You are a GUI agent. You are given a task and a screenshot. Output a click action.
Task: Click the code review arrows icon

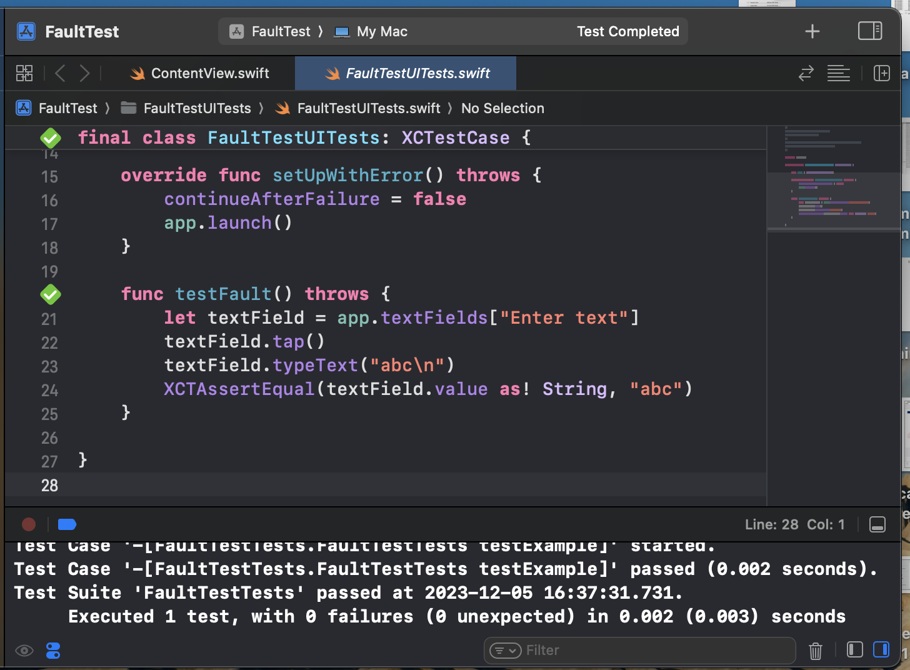(x=806, y=73)
